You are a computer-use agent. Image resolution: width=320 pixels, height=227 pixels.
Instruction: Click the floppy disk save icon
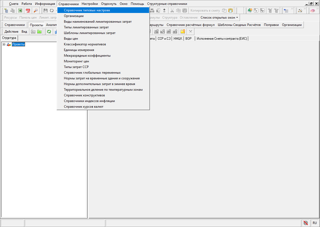[46, 11]
